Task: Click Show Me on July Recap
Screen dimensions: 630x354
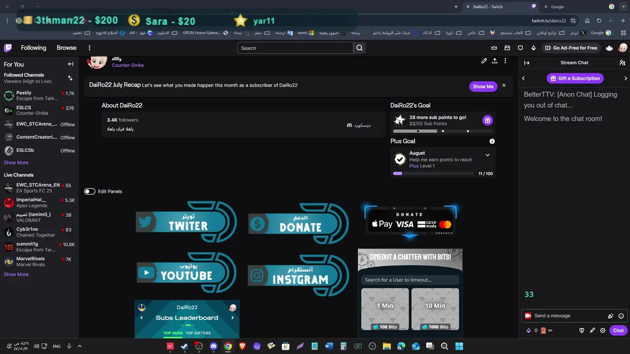Action: tap(483, 87)
